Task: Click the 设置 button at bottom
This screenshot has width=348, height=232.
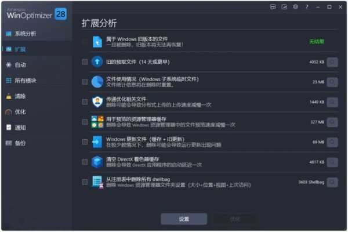Action: [184, 219]
